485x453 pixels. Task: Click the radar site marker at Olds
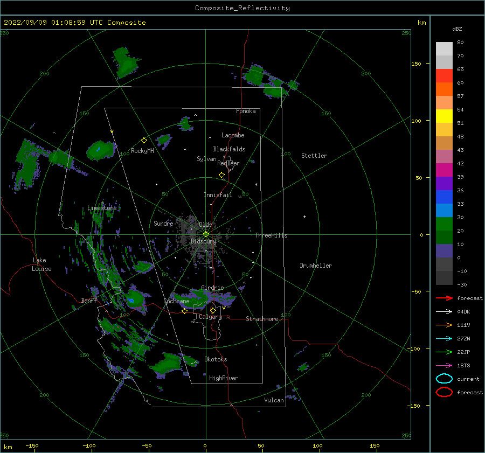tap(206, 234)
